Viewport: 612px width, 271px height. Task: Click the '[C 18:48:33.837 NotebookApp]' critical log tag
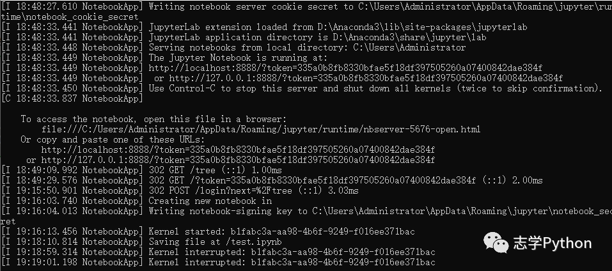pyautogui.click(x=72, y=98)
